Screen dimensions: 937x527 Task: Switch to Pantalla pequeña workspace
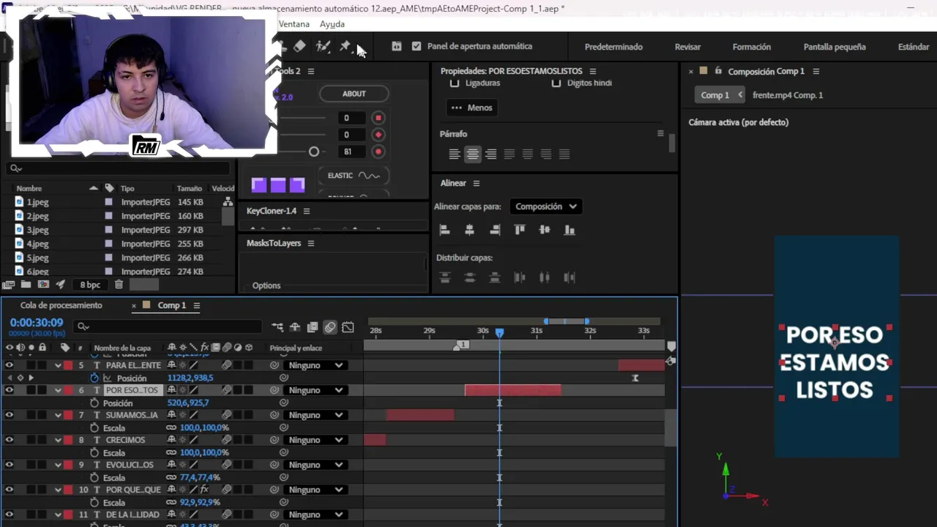click(835, 47)
